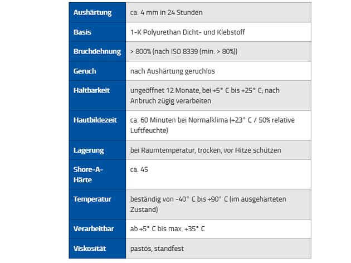Select the Basis row label
Viewport: 351px width, 263px height.
pos(97,32)
